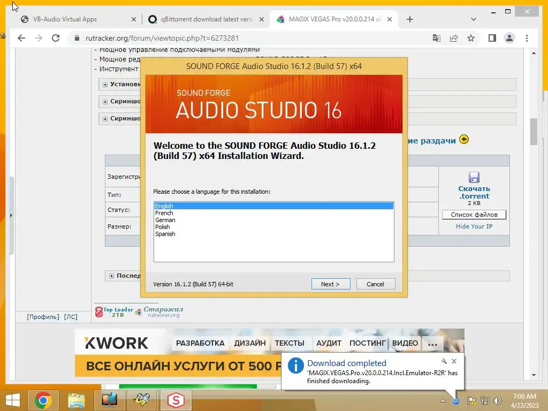This screenshot has height=411, width=548.
Task: Open the bee application in the taskbar
Action: click(142, 400)
